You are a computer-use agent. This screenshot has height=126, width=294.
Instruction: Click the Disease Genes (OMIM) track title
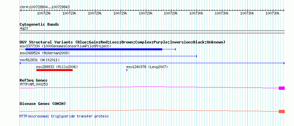43,104
